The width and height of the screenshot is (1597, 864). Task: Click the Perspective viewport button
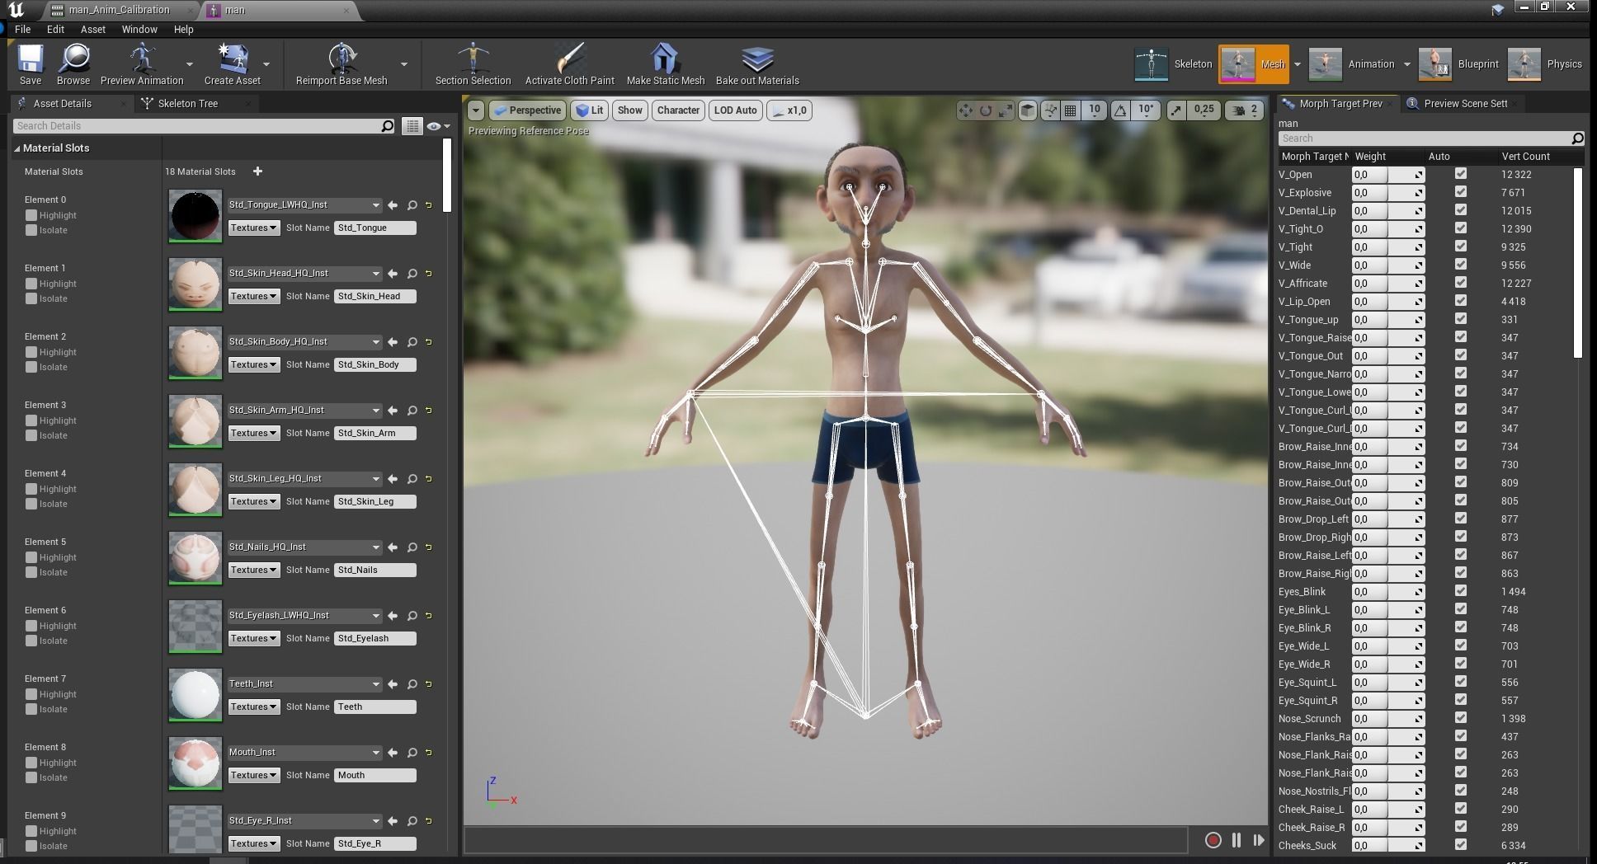[526, 110]
